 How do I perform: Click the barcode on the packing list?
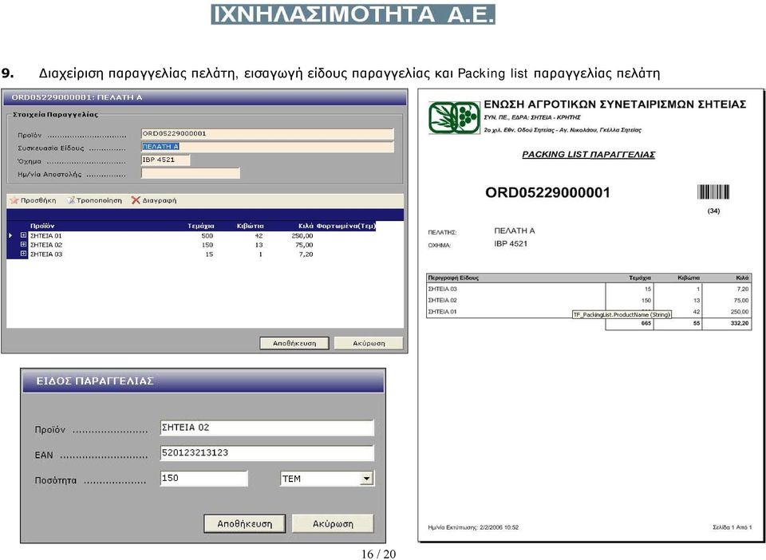(713, 192)
